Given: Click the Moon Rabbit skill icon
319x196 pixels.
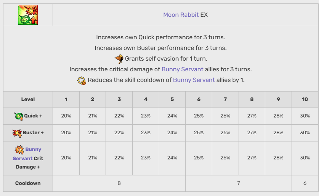Looking at the screenshot, I should [x=28, y=15].
